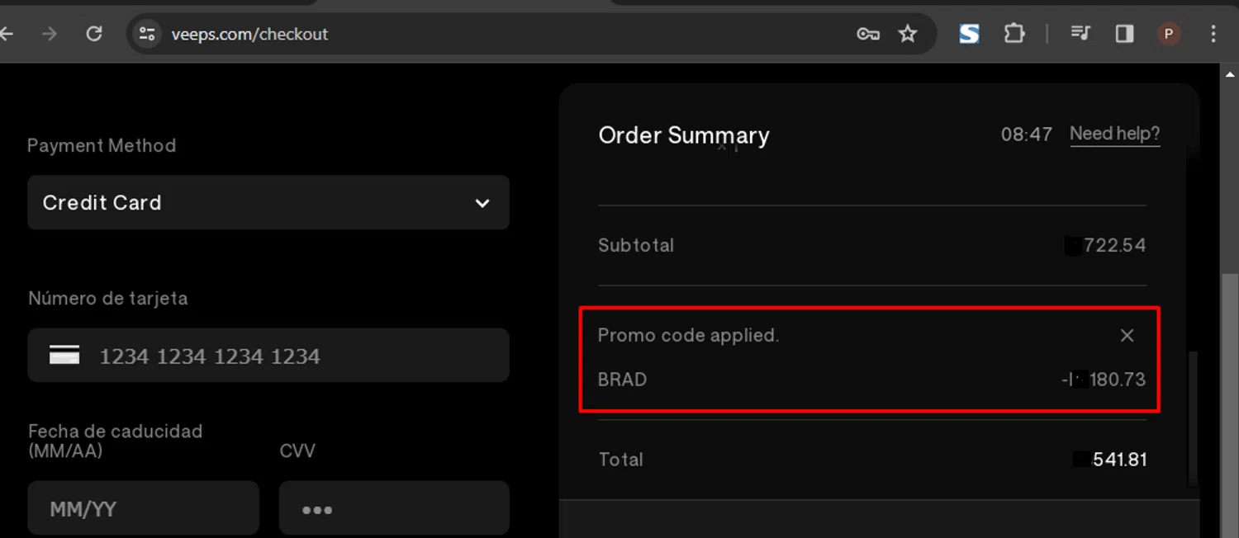Expand the Credit Card payment method dropdown
Viewport: 1239px width, 538px height.
click(268, 203)
